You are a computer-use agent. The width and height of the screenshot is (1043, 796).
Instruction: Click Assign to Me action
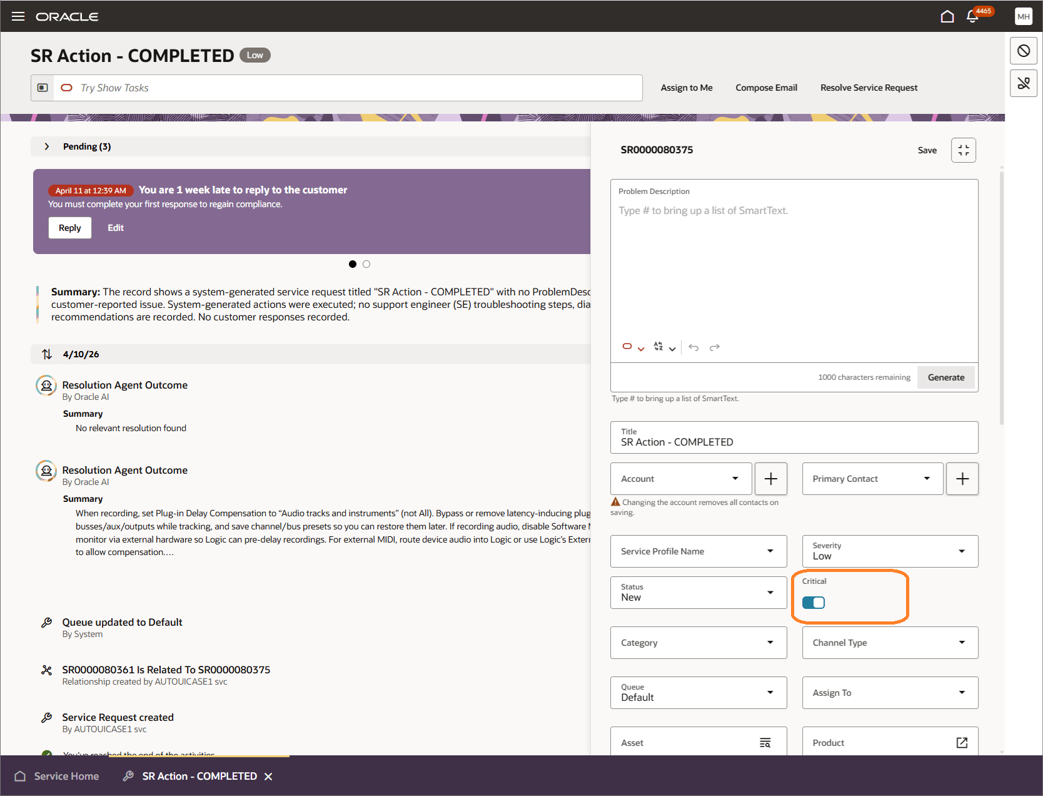687,88
